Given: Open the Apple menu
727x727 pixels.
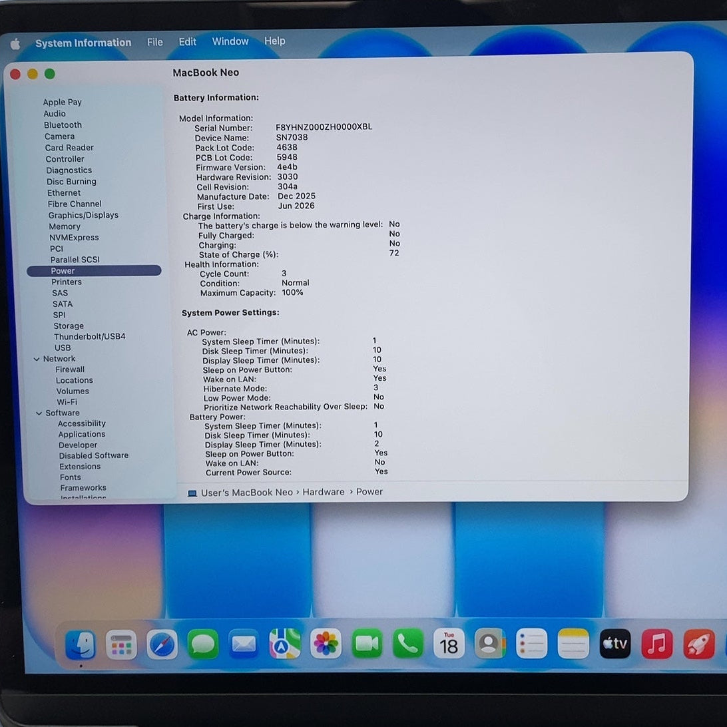Looking at the screenshot, I should (15, 44).
